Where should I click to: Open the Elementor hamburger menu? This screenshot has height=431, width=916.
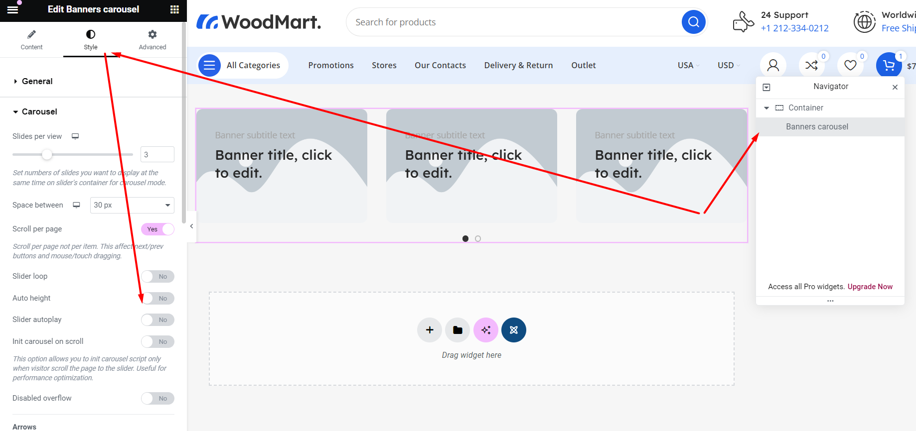[x=13, y=9]
